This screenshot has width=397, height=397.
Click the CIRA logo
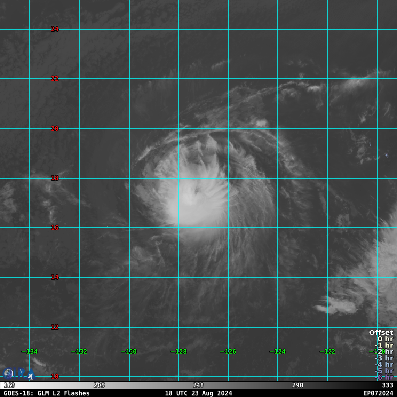point(19,374)
